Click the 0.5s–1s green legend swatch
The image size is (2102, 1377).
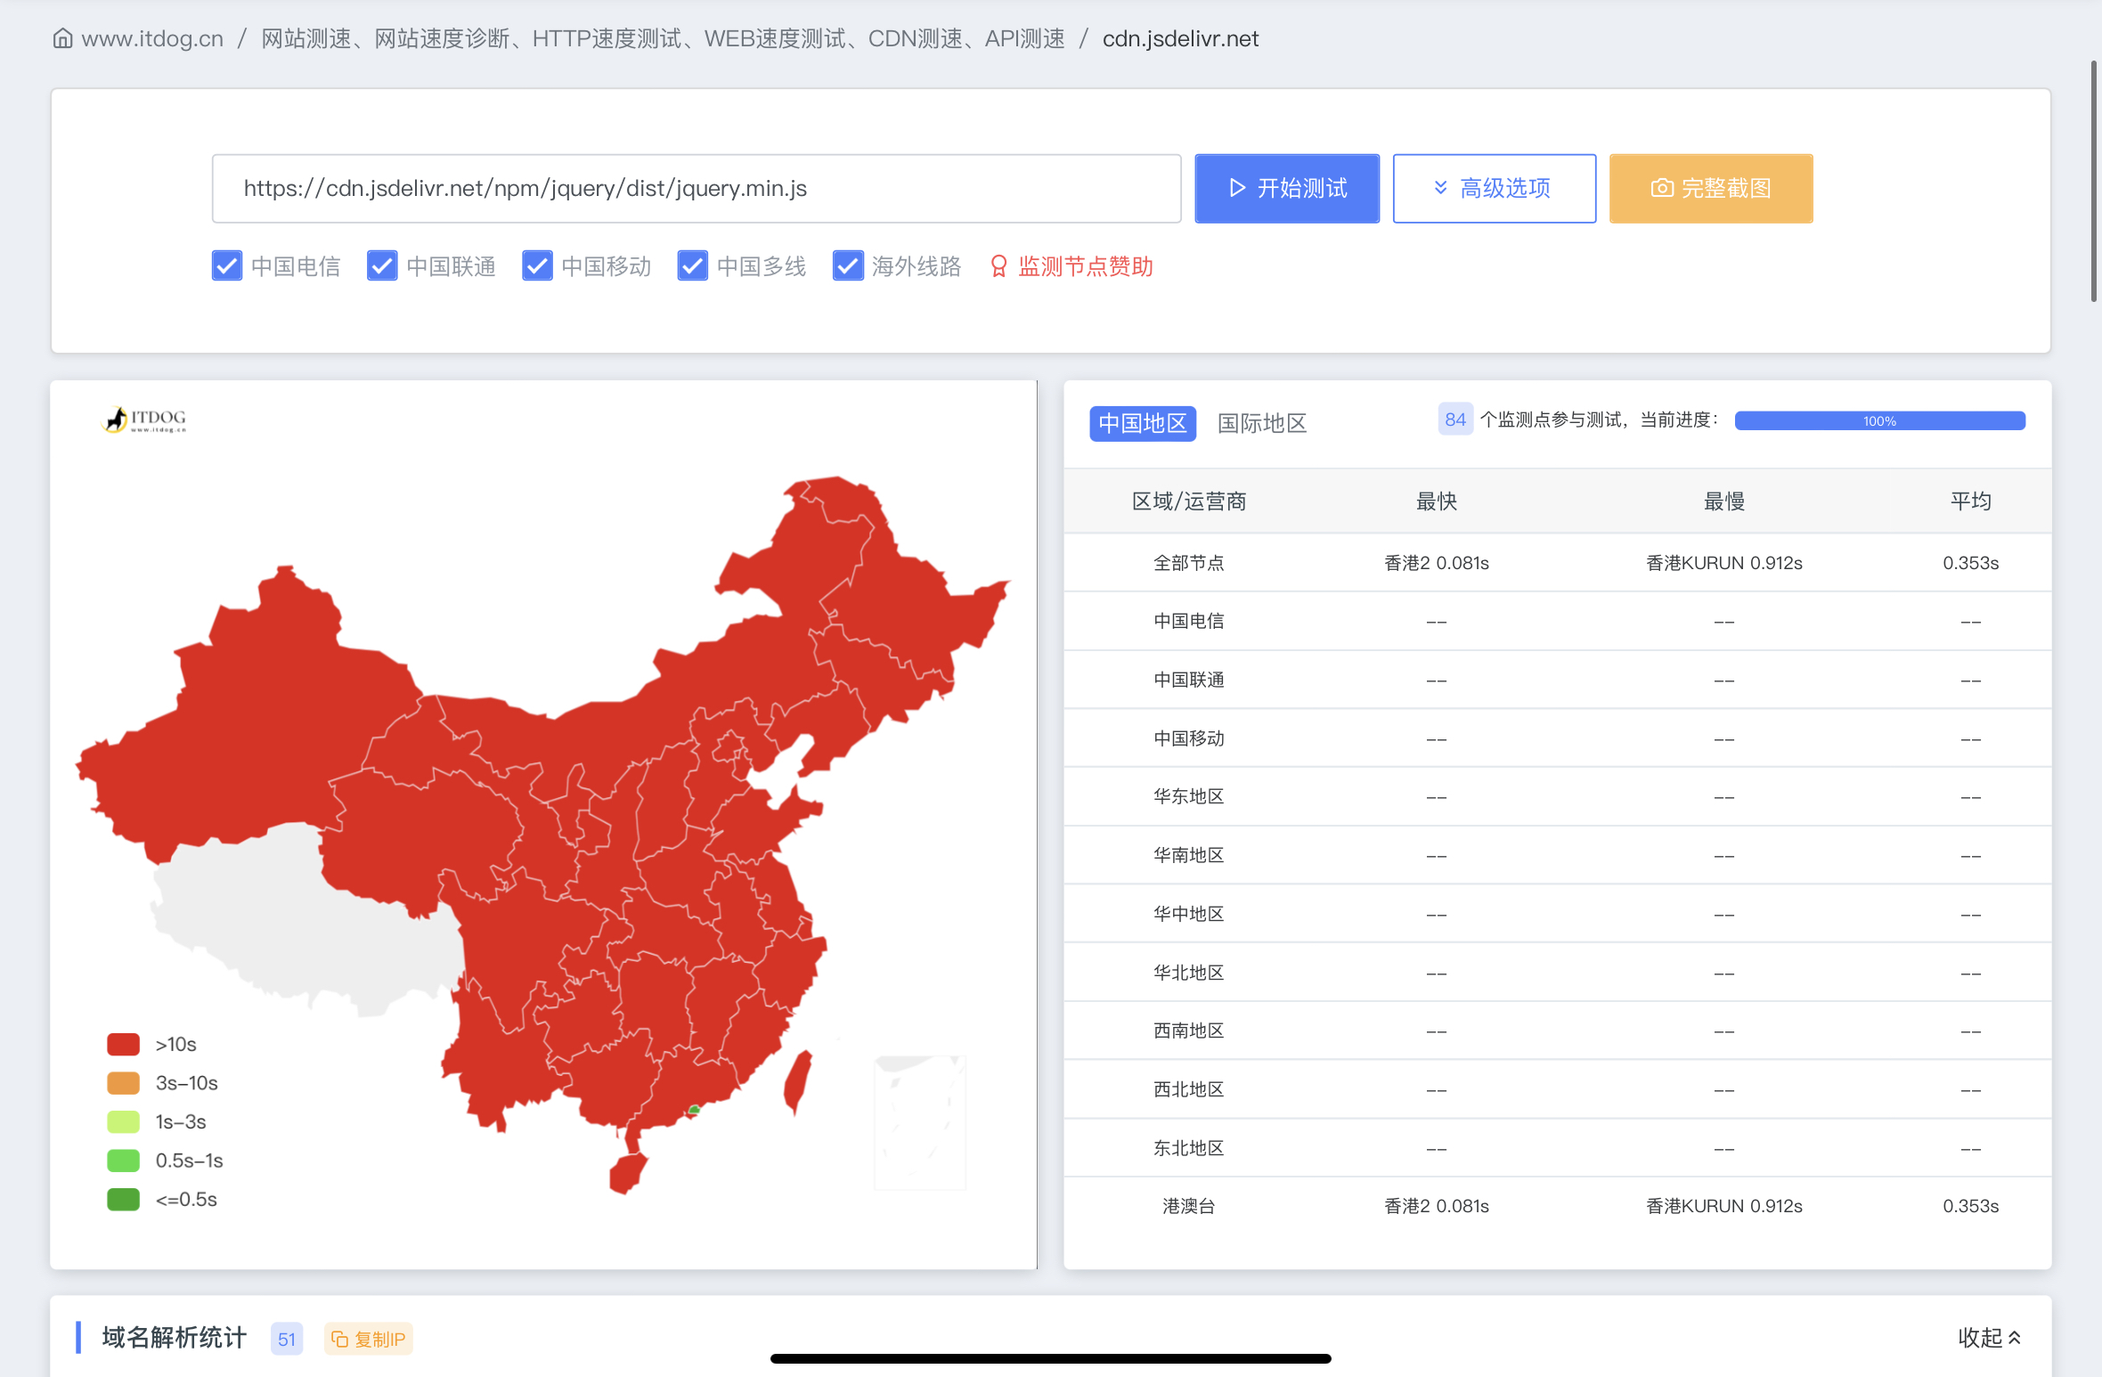tap(123, 1161)
